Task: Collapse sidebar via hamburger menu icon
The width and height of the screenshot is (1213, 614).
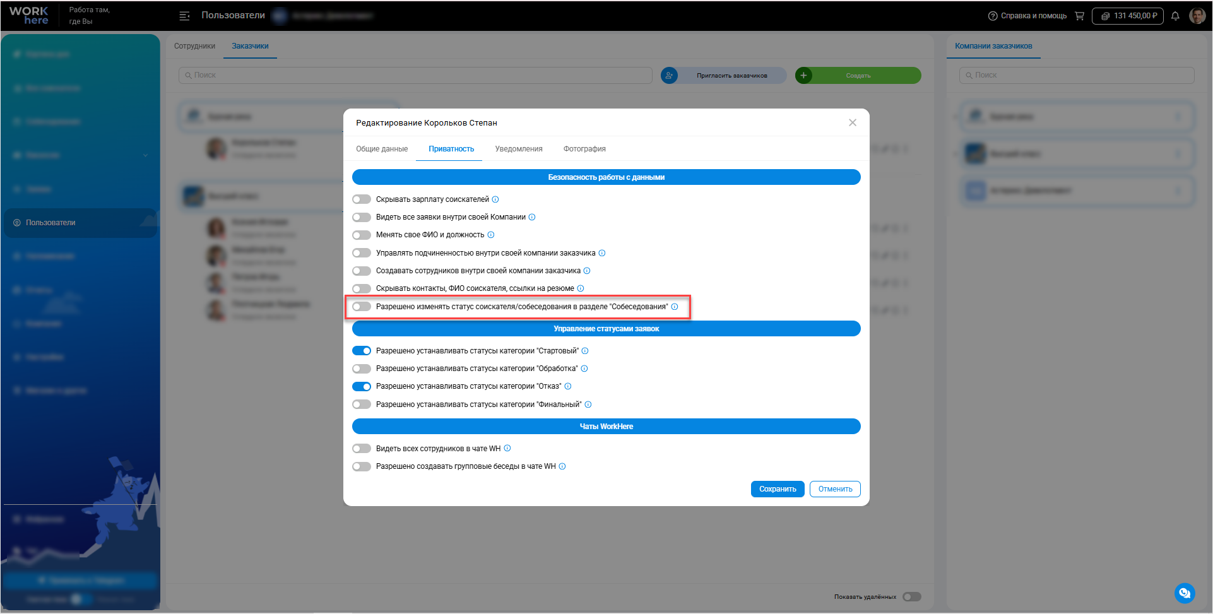Action: [184, 16]
